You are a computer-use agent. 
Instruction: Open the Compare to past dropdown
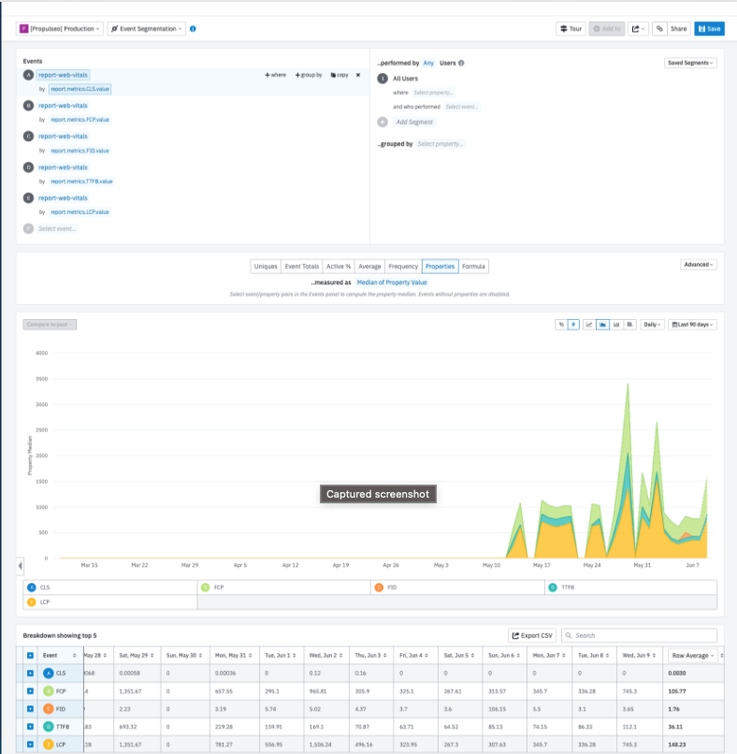(x=50, y=325)
